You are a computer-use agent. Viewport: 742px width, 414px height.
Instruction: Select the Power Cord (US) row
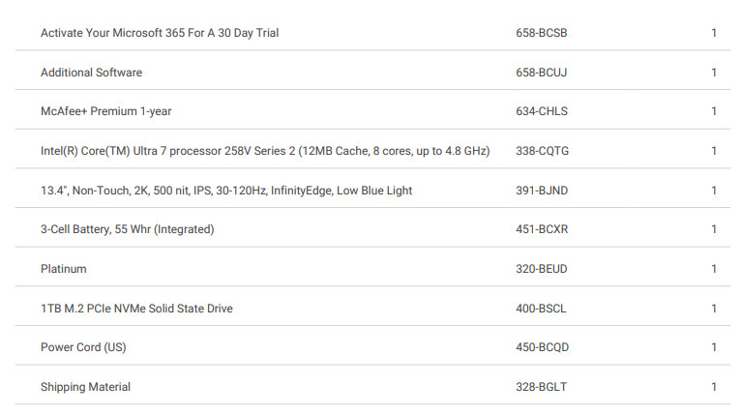click(372, 347)
